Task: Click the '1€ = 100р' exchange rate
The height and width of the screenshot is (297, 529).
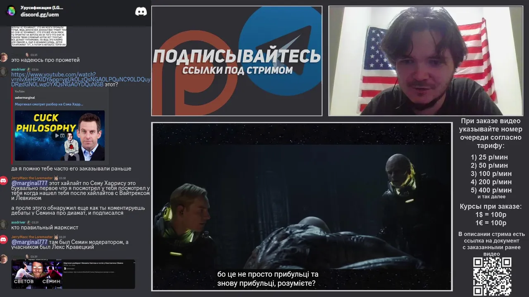Action: pyautogui.click(x=491, y=223)
